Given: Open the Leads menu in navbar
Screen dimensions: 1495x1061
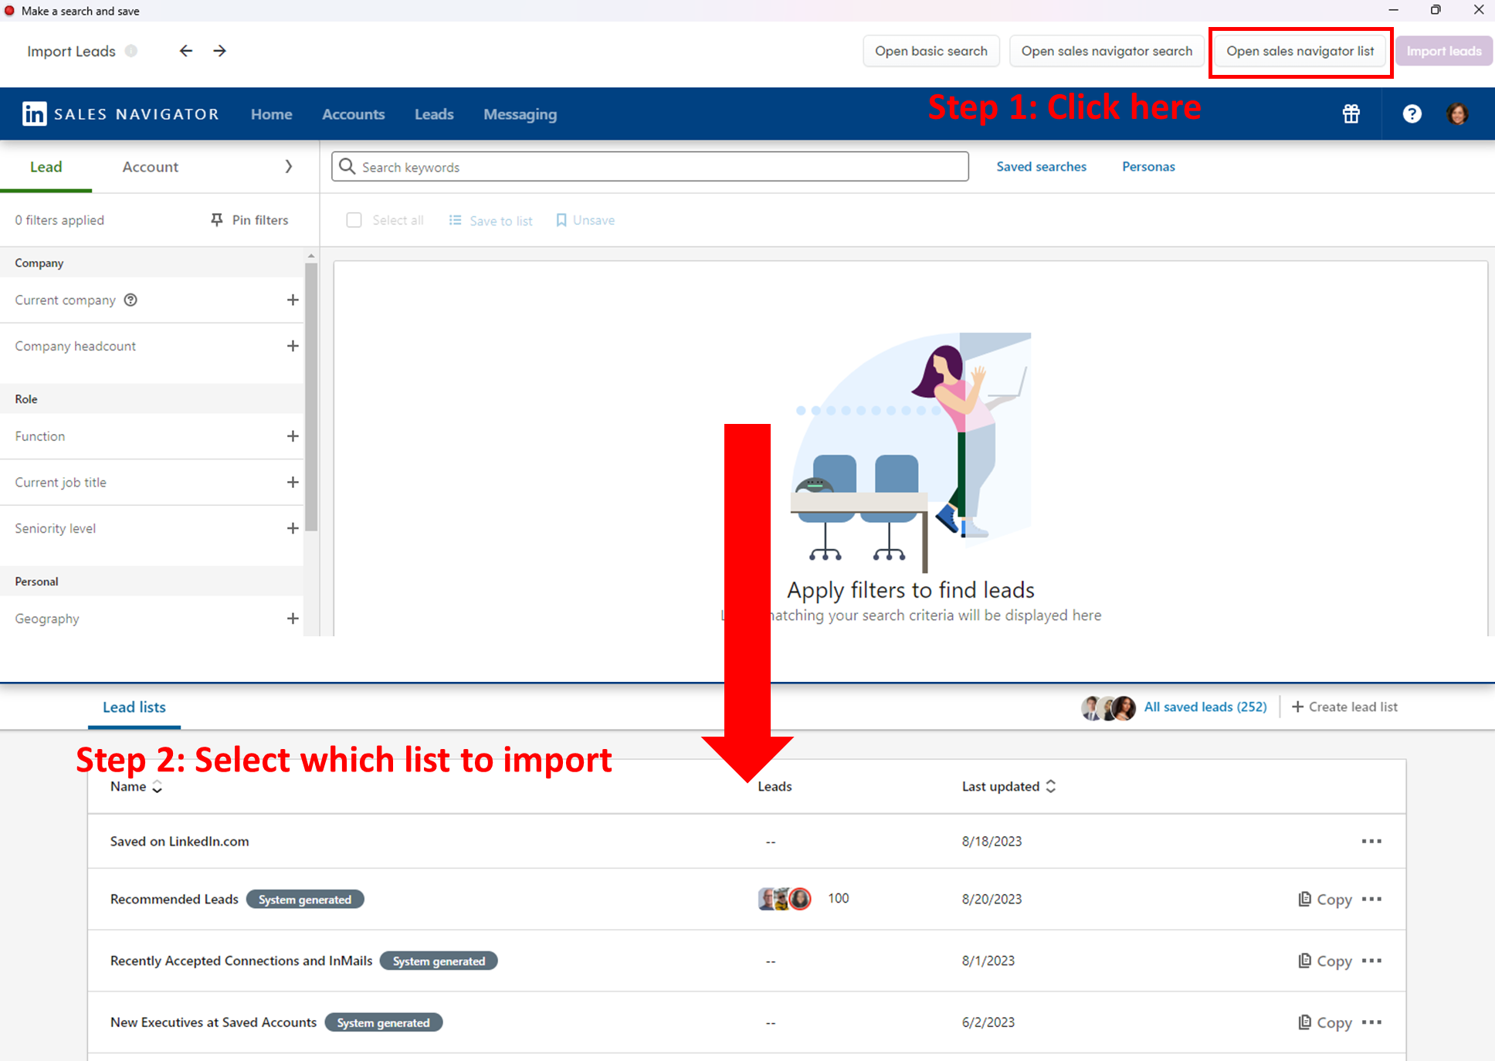Looking at the screenshot, I should coord(434,114).
